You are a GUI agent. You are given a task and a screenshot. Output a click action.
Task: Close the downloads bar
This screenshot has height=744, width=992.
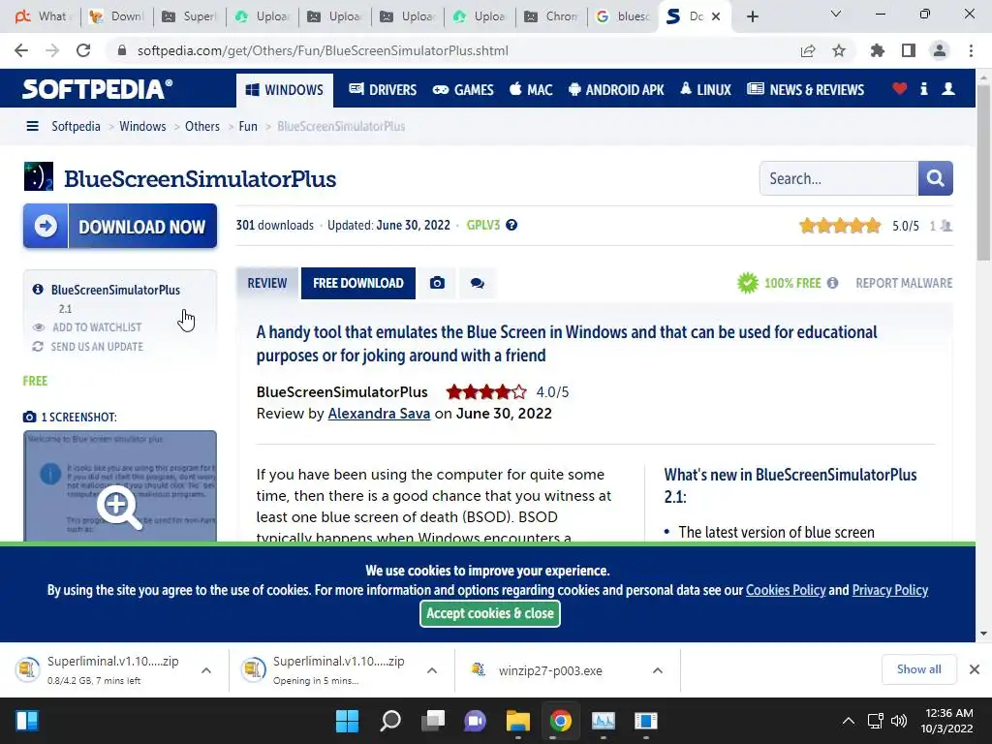[975, 669]
